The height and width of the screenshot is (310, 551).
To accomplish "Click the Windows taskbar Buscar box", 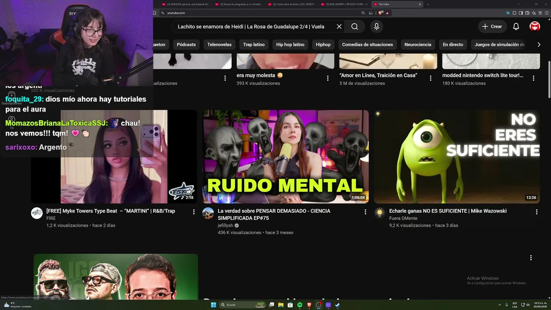I will coord(243,305).
